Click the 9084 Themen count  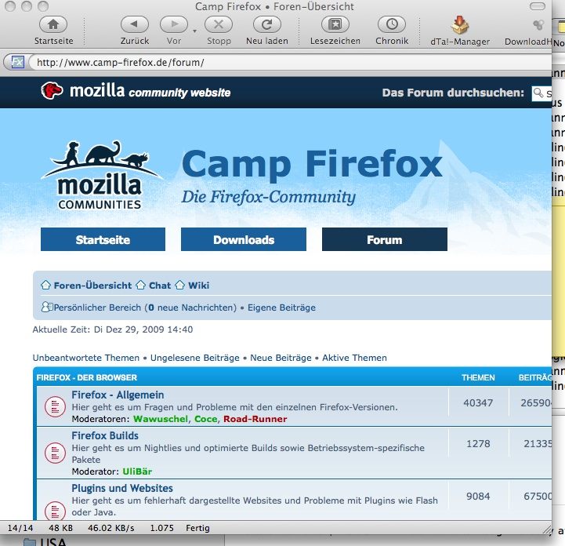(478, 497)
